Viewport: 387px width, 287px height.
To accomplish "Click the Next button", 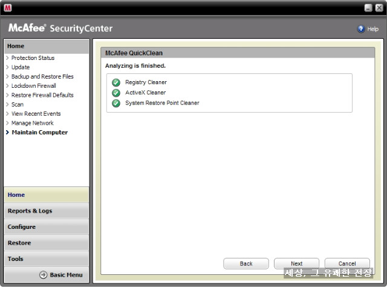I will coord(296,263).
